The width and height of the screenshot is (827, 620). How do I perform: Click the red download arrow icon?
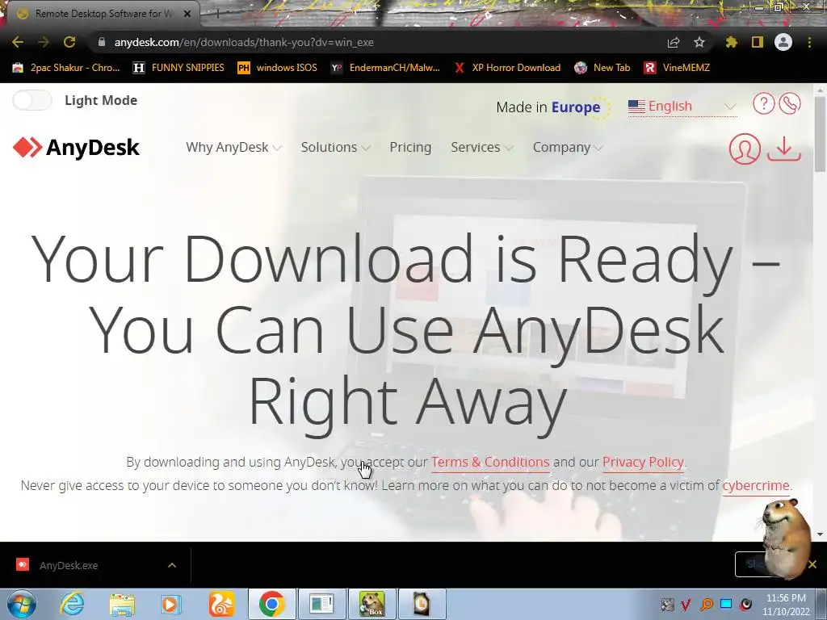tap(783, 149)
